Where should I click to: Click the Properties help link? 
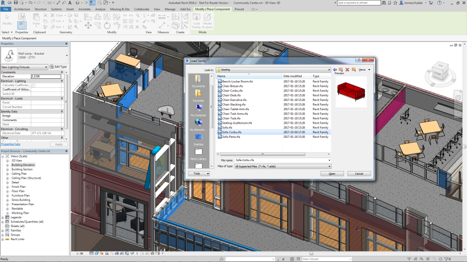(10, 144)
